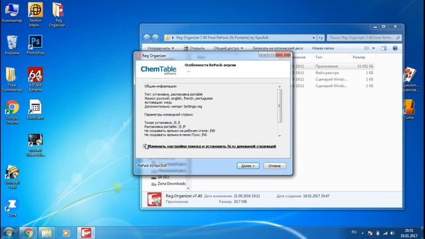Screen dimensions: 425x239
Task: Open the Zona desktop shortcut
Action: 12,208
